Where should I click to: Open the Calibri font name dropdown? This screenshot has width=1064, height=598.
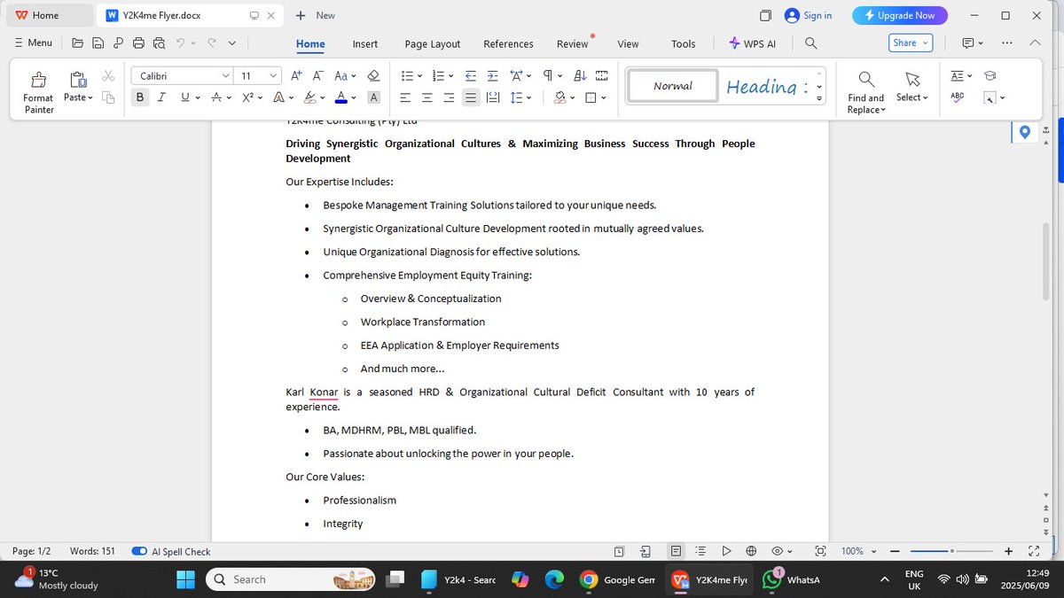point(225,76)
